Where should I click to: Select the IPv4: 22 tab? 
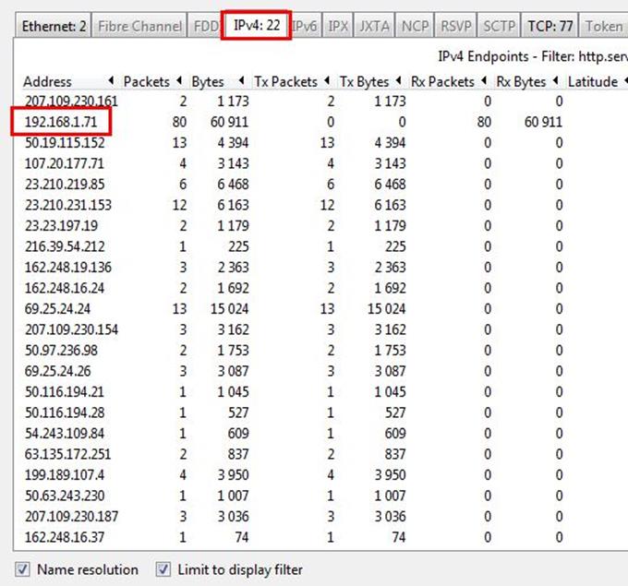(257, 26)
